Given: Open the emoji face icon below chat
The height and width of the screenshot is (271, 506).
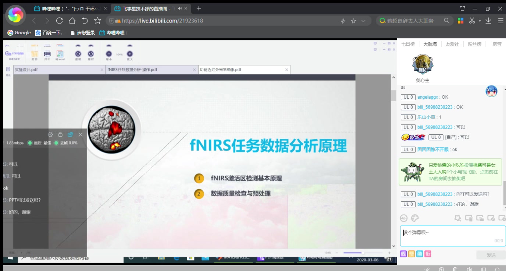Looking at the screenshot, I should coord(404,218).
